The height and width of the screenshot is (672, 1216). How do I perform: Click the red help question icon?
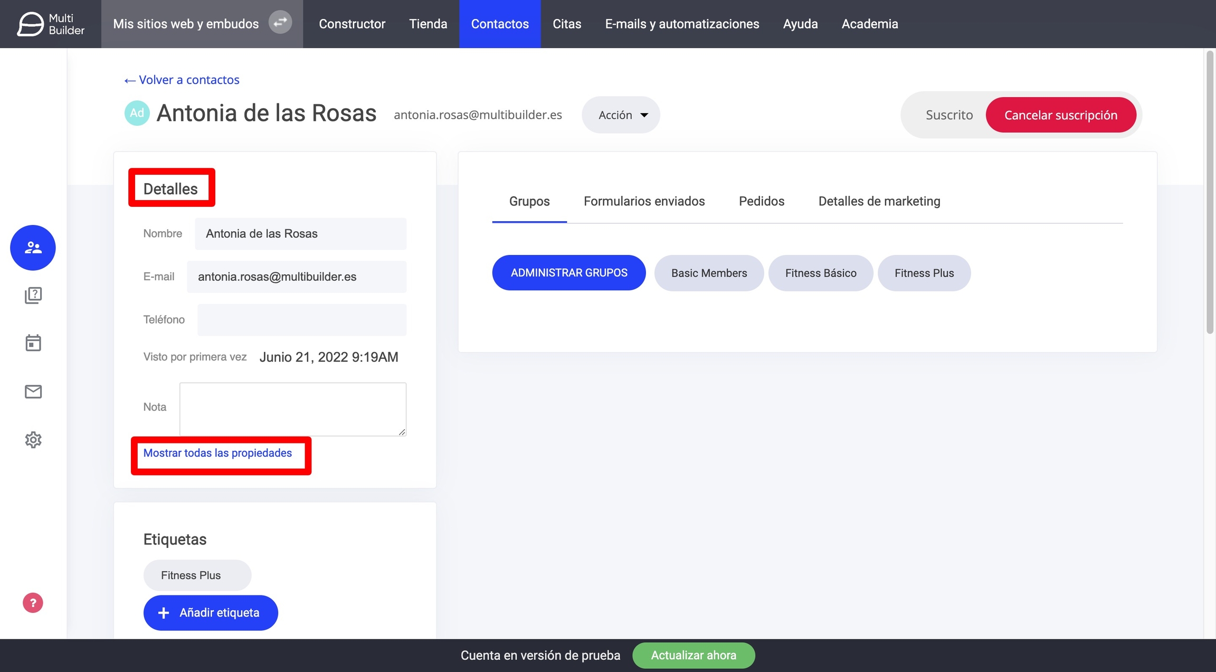[x=33, y=603]
